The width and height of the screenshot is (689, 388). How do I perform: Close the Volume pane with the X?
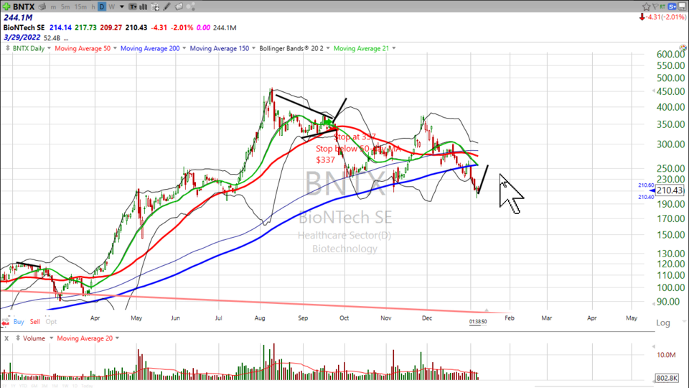tap(6, 338)
